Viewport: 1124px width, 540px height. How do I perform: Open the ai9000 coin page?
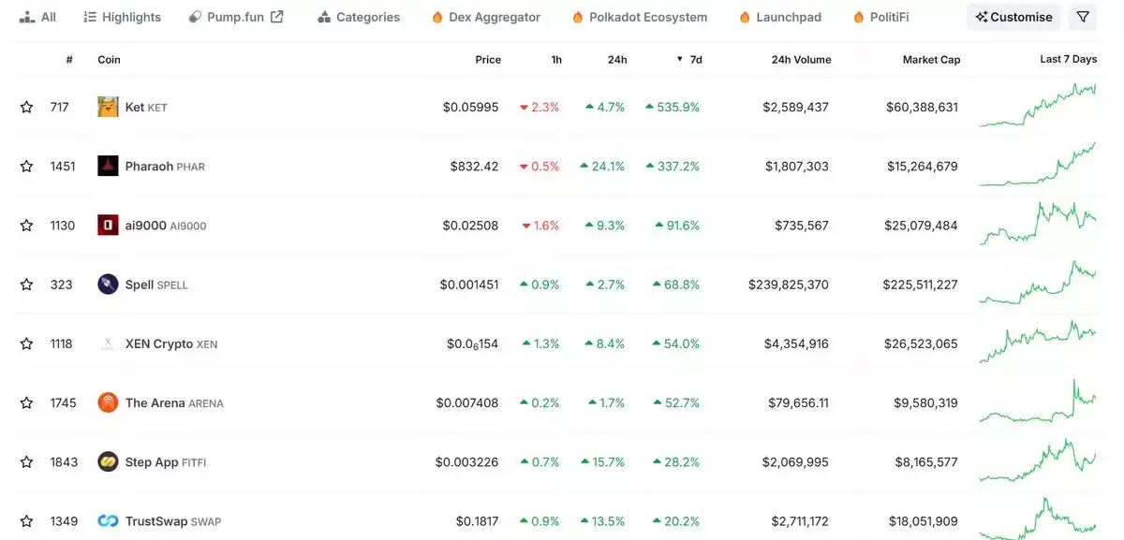point(166,226)
